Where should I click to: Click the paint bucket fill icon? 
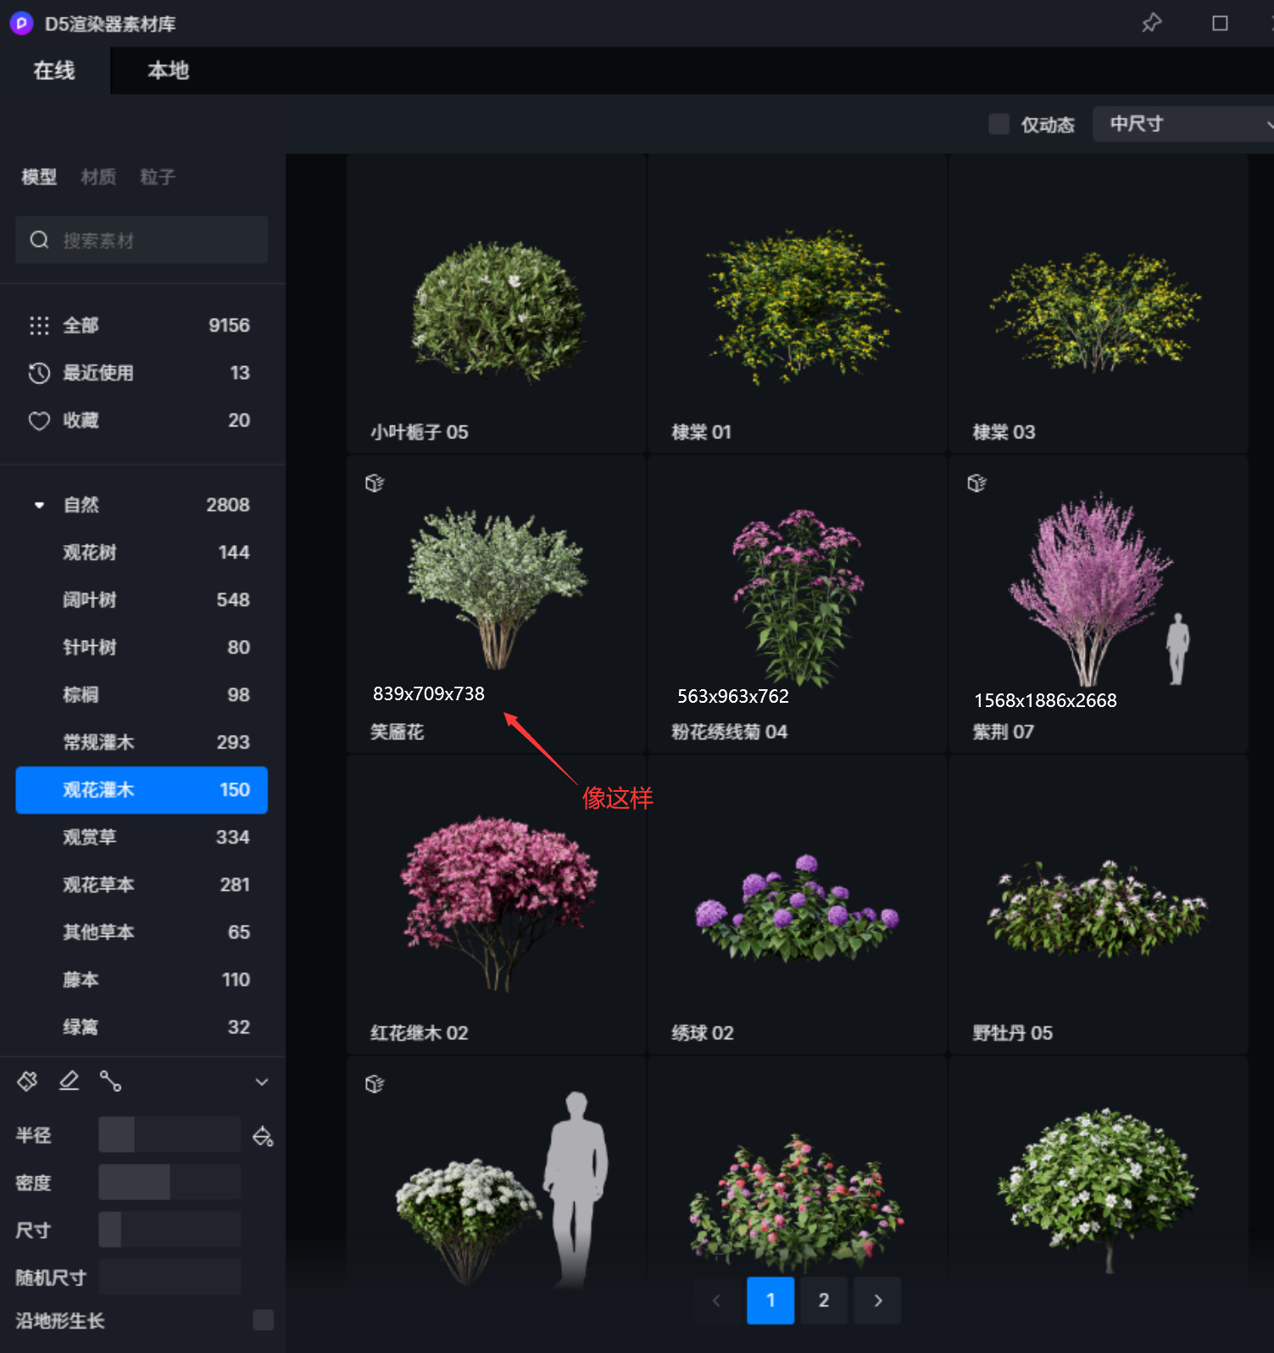[x=263, y=1136]
